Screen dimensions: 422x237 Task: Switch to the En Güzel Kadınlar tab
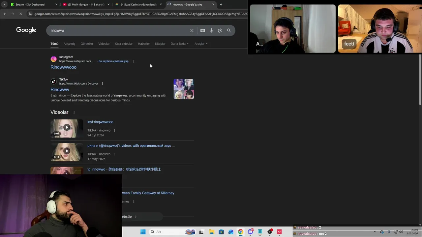coord(138,5)
